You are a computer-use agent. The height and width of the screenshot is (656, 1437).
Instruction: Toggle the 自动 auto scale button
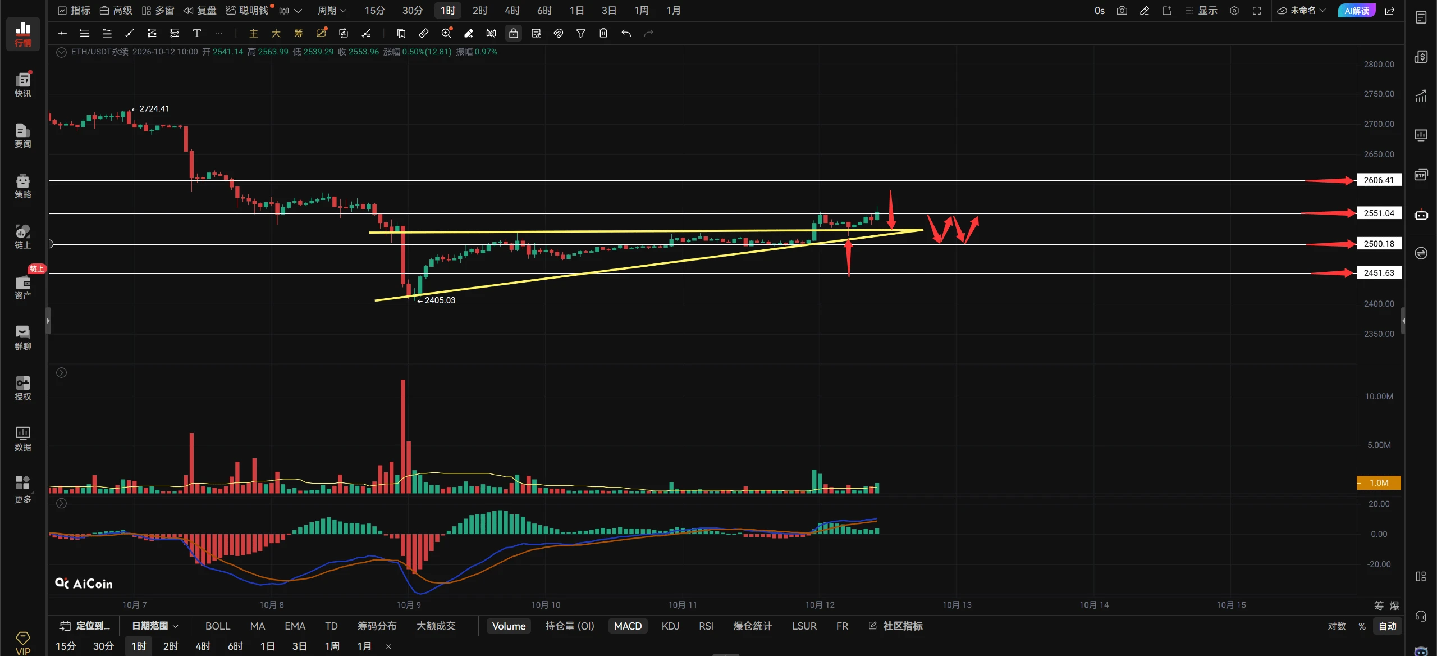tap(1388, 626)
